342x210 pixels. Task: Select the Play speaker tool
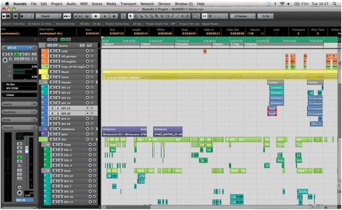pyautogui.click(x=183, y=16)
